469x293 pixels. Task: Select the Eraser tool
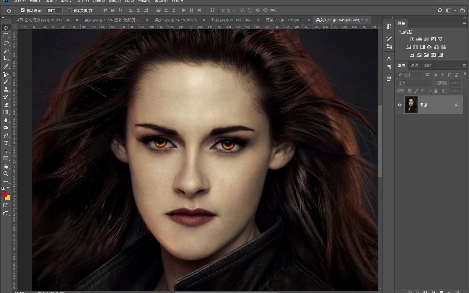6,105
